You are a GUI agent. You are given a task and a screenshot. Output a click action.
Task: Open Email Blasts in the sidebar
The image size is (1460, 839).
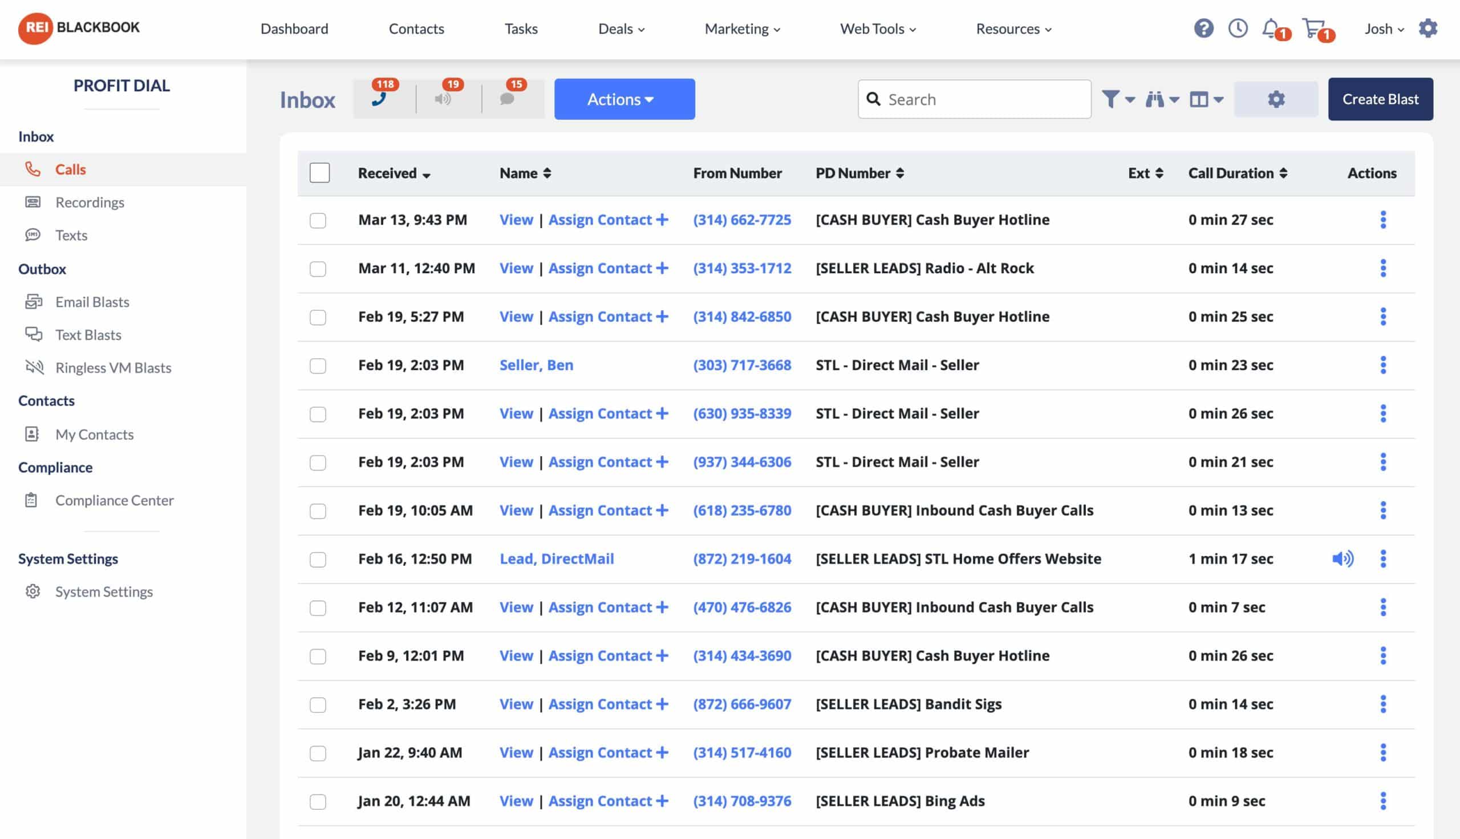tap(92, 302)
